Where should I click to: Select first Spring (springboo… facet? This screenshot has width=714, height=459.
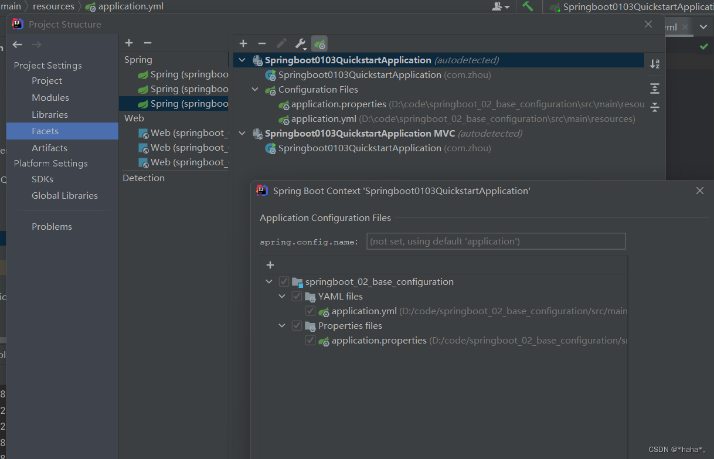pyautogui.click(x=183, y=74)
